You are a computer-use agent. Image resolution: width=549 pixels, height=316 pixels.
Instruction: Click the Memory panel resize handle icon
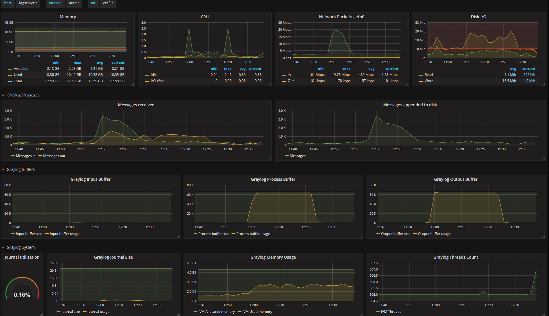(133, 85)
